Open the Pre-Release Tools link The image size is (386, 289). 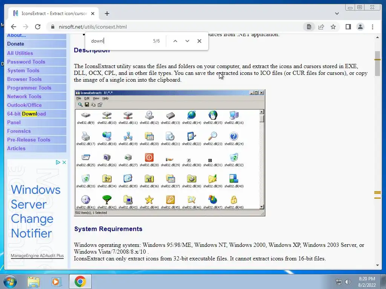tap(29, 140)
